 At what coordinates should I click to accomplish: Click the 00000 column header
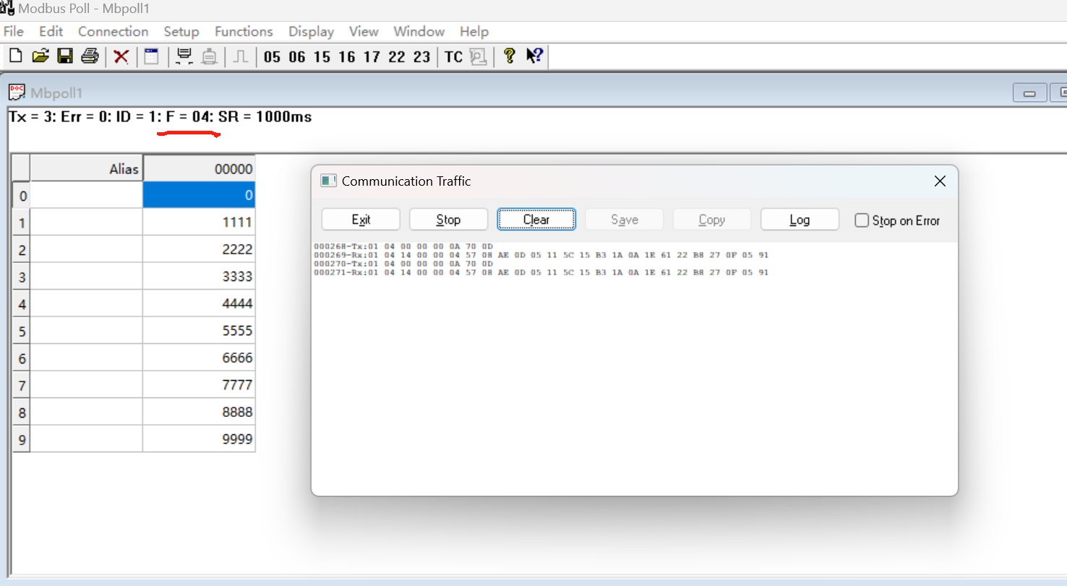pos(199,168)
